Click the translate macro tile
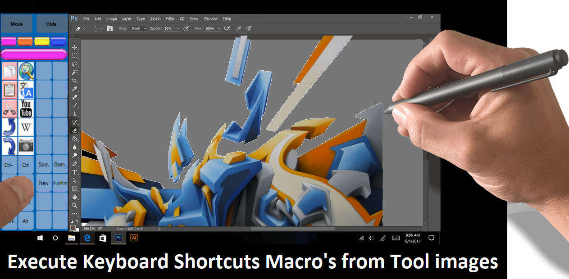This screenshot has width=569, height=279. pyautogui.click(x=26, y=90)
